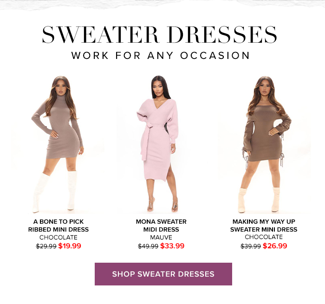Image resolution: width=325 pixels, height=304 pixels.
Task: Click the crossed-out $39.99 original price
Action: click(x=251, y=246)
